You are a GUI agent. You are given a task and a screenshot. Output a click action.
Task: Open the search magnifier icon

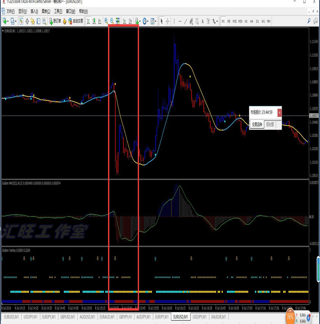coord(309,21)
